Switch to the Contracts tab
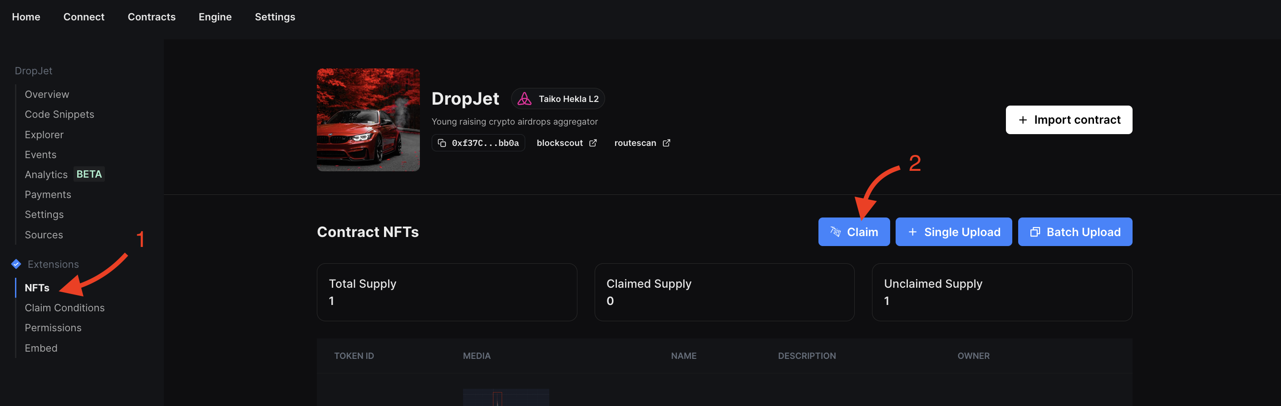1281x406 pixels. click(x=152, y=17)
